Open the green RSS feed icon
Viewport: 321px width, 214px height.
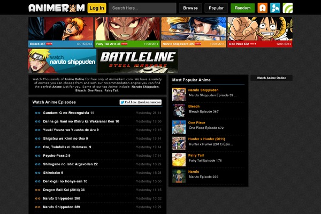click(288, 8)
